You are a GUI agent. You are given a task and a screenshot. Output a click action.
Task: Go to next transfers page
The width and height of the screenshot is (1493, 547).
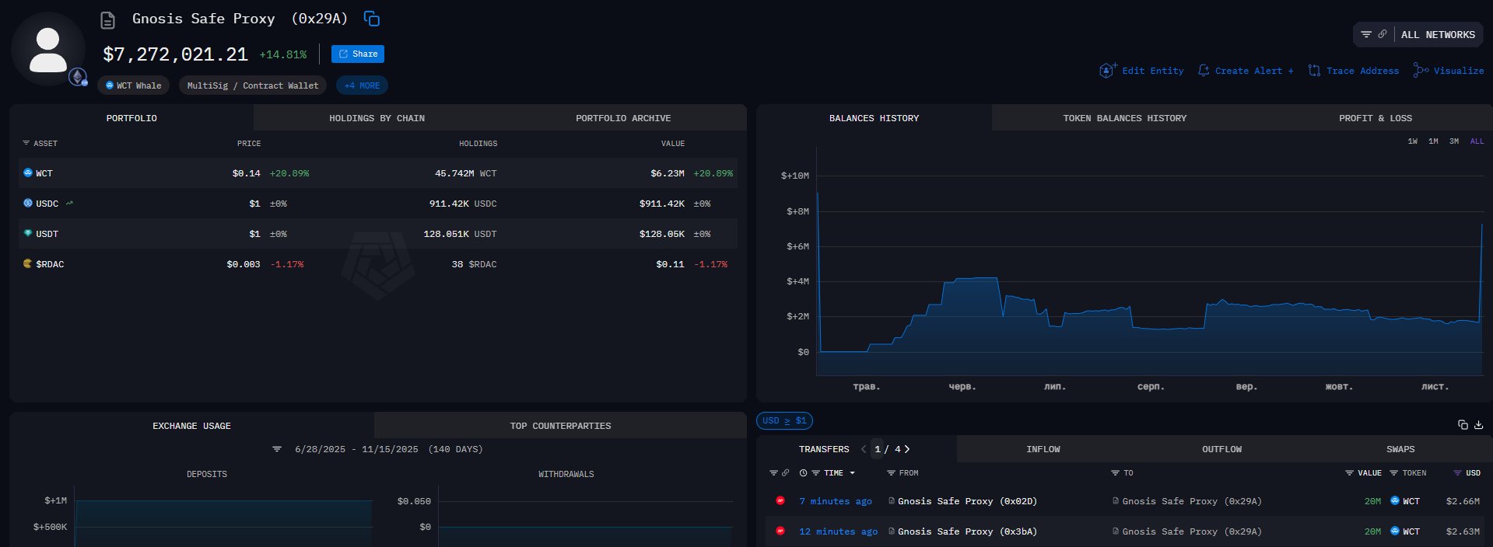[907, 449]
